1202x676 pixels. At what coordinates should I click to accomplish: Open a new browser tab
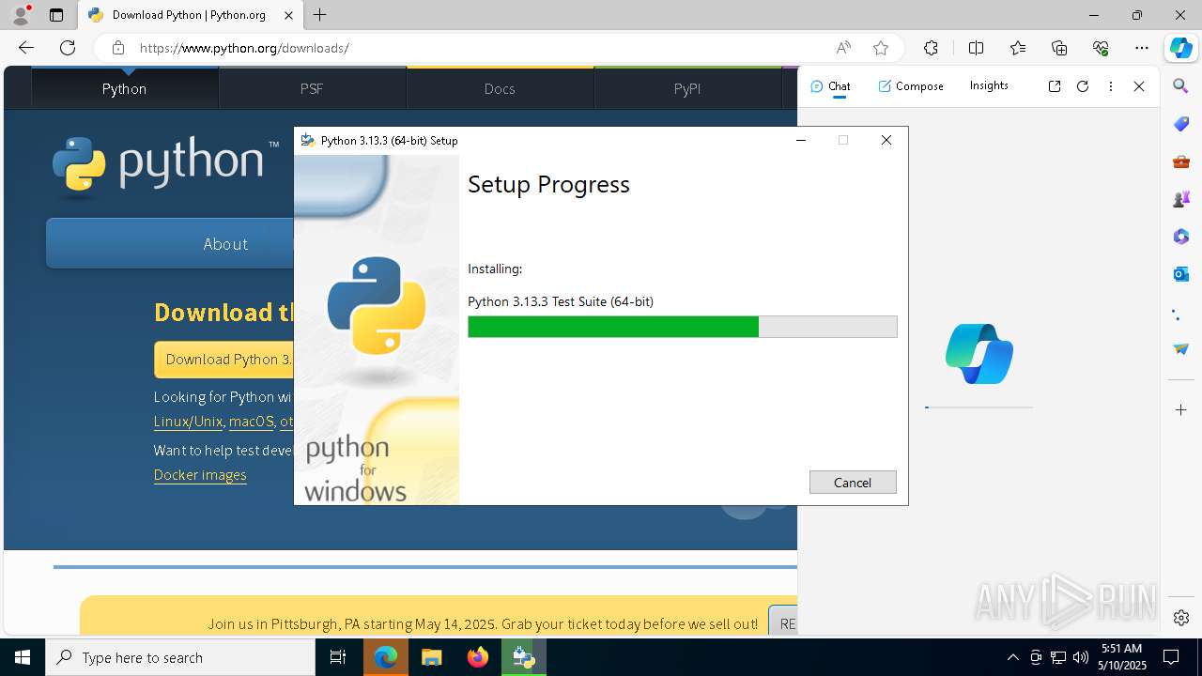click(x=320, y=15)
